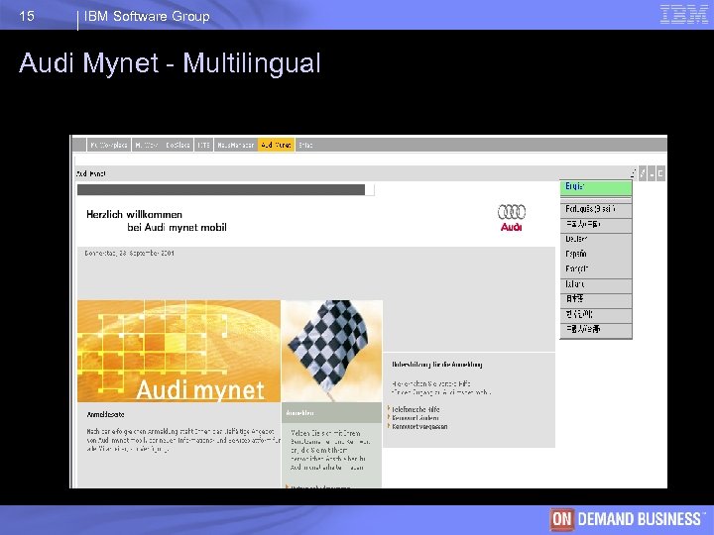Click the Anmelden section header
This screenshot has height=535, width=714.
[x=331, y=412]
